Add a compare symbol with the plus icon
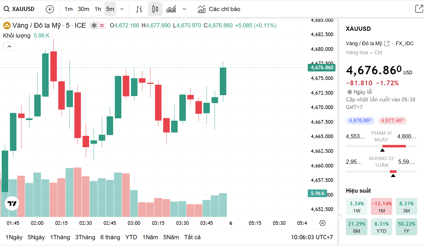 point(50,9)
